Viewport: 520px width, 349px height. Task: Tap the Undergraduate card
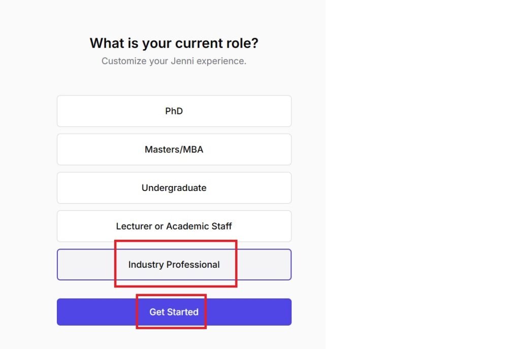click(174, 188)
